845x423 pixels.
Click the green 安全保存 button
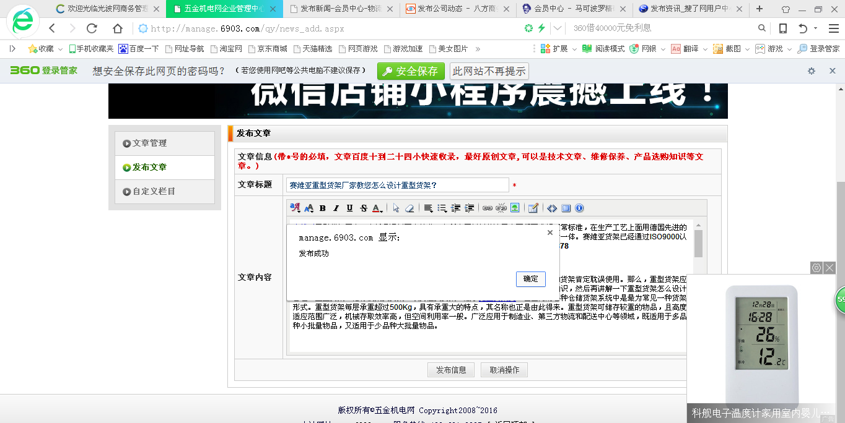(411, 71)
